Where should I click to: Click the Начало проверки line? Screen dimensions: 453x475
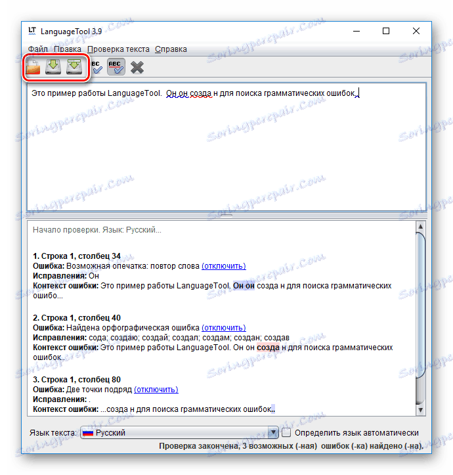(97, 230)
